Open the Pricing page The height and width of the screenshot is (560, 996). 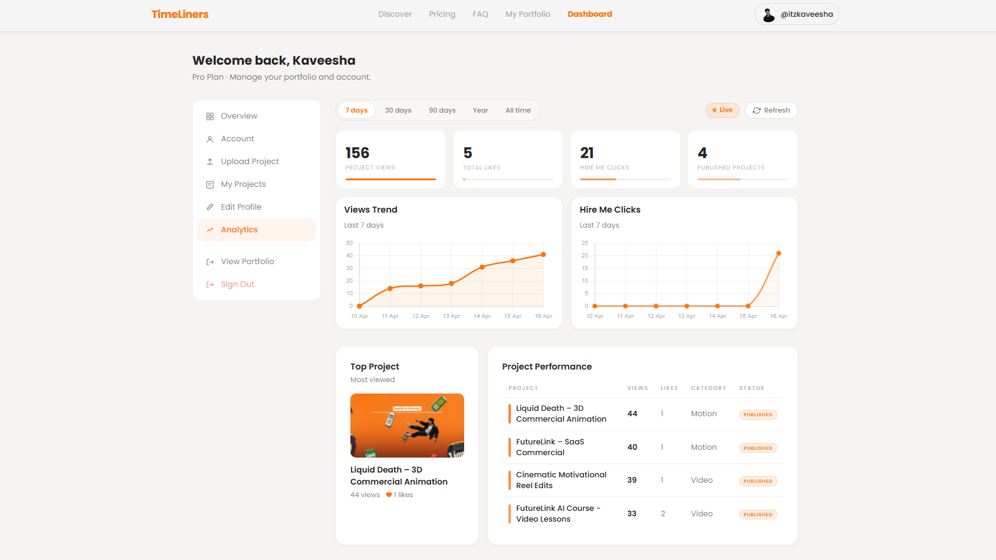[442, 14]
